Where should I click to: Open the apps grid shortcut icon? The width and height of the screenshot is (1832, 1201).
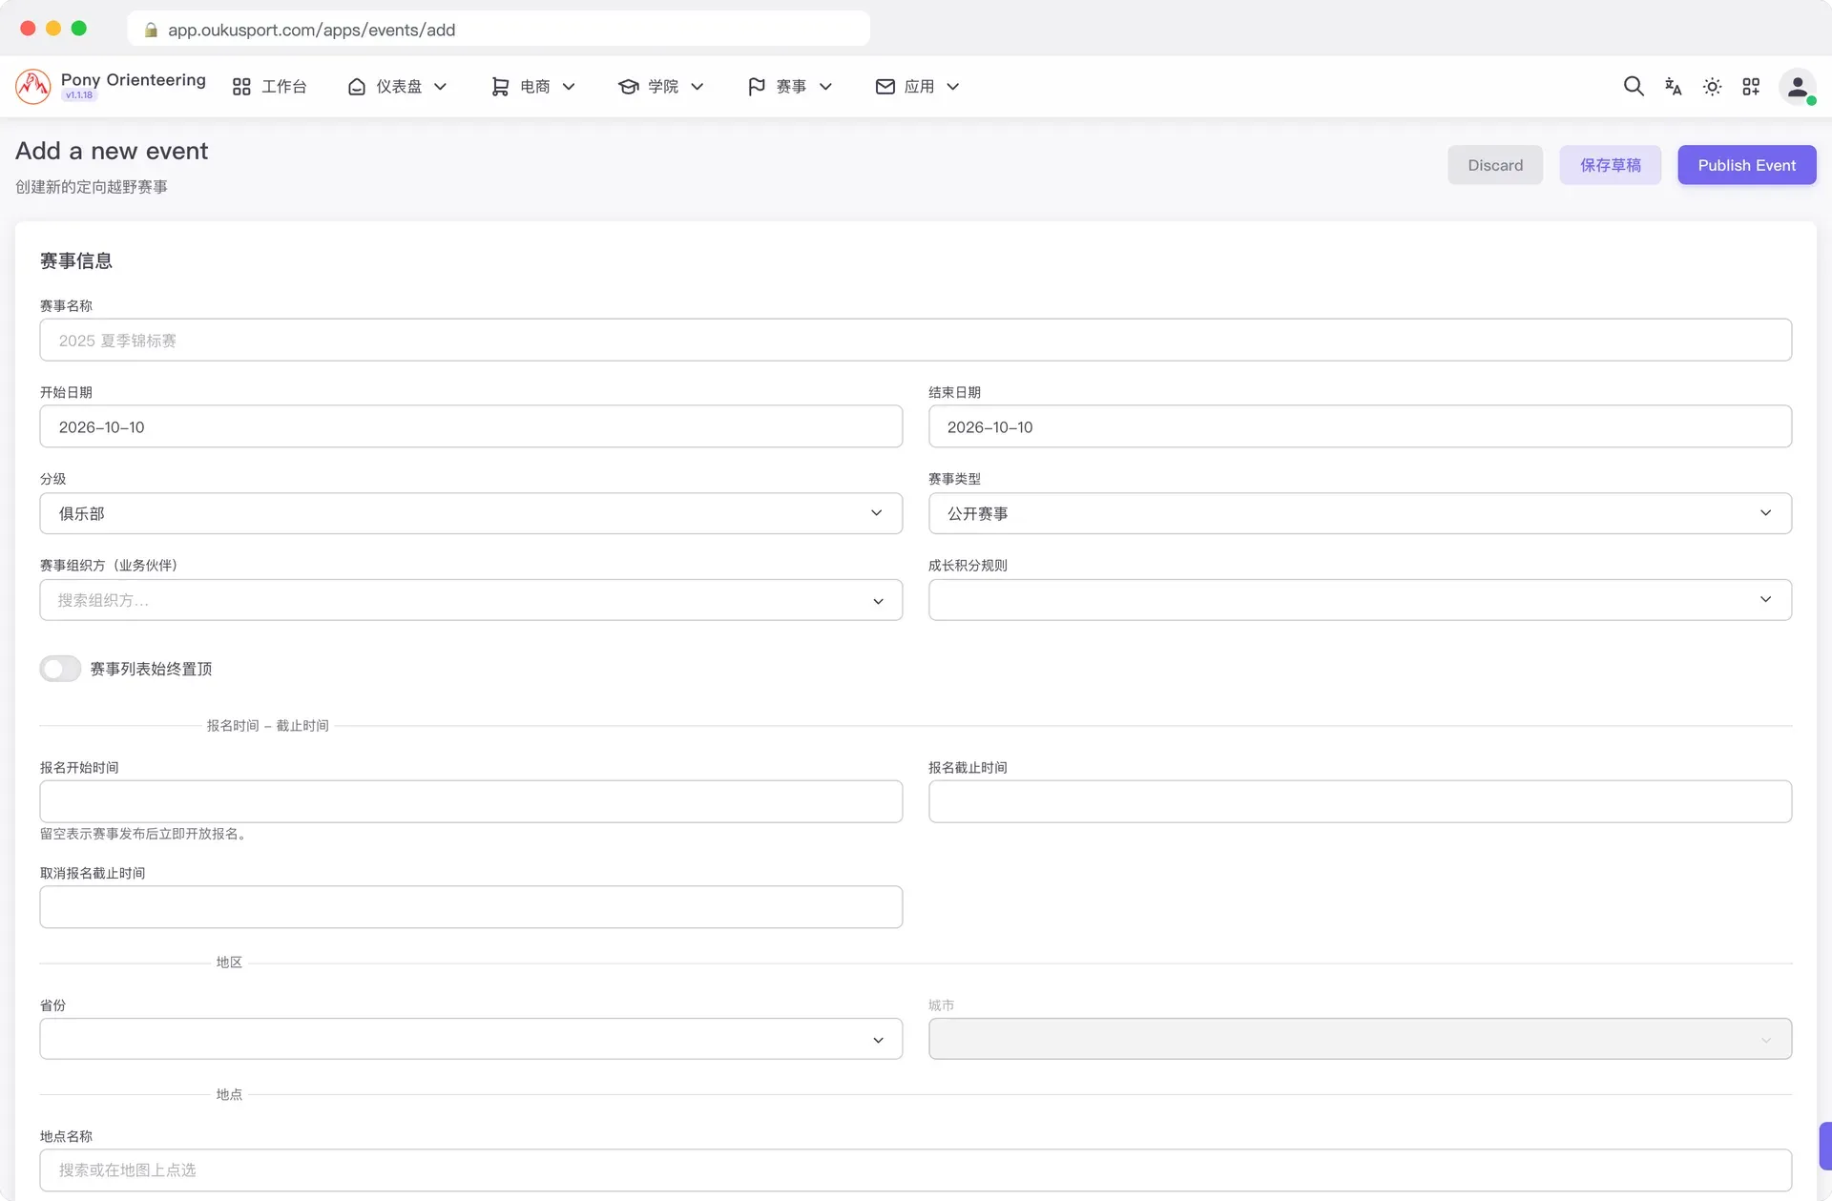[x=1751, y=87]
